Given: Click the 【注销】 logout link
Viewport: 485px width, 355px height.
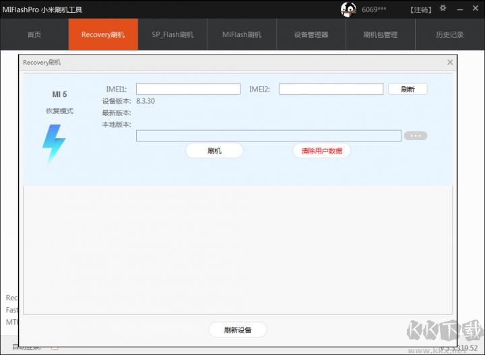Looking at the screenshot, I should coord(421,10).
